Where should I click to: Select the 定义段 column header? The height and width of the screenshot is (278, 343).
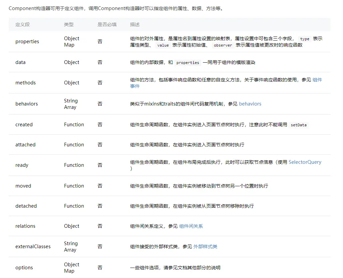(22, 24)
